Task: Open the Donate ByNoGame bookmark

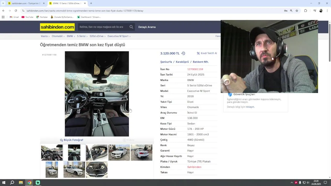Action: [x=62, y=17]
